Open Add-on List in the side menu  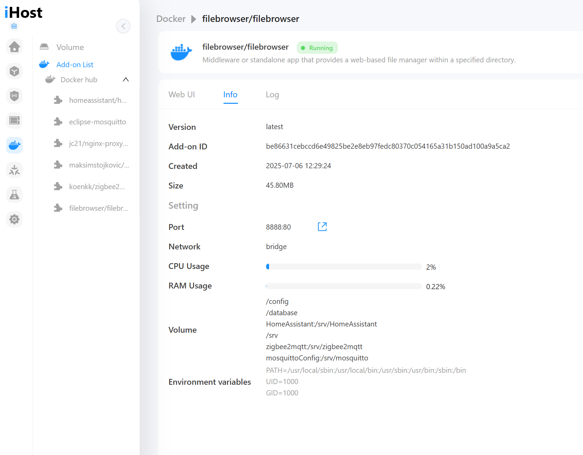(x=75, y=64)
